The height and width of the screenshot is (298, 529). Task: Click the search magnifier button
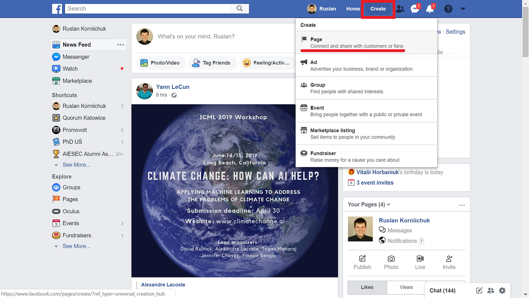point(240,9)
